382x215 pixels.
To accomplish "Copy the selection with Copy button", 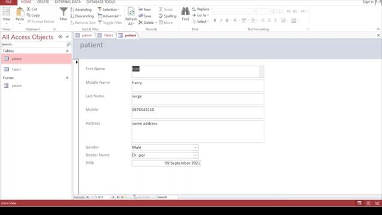I will pyautogui.click(x=33, y=15).
